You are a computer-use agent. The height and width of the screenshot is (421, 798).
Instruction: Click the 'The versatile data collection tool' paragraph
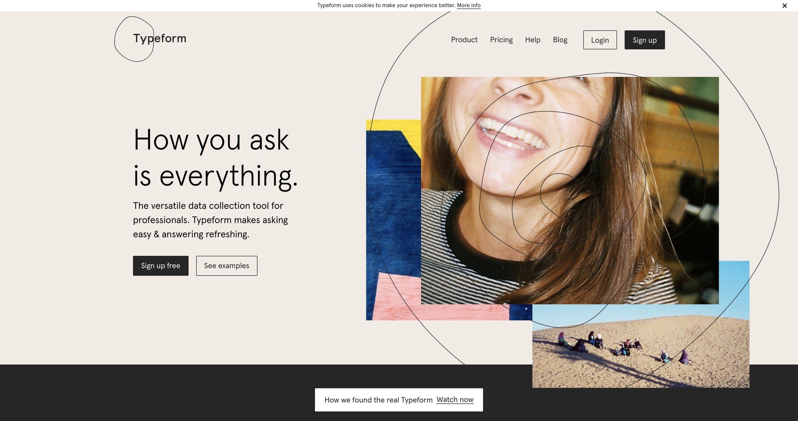[x=211, y=220]
